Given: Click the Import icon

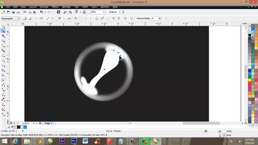Looking at the screenshot, I should tap(65, 12).
